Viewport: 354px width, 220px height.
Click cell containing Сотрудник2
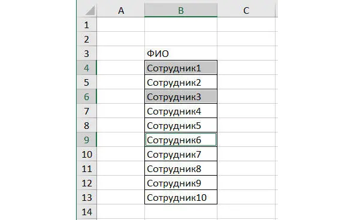pyautogui.click(x=181, y=82)
